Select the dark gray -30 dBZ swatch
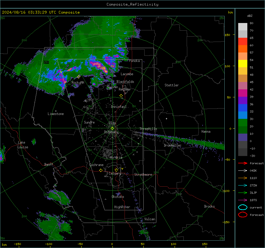The height and width of the screenshot is (248, 265). coord(243,152)
